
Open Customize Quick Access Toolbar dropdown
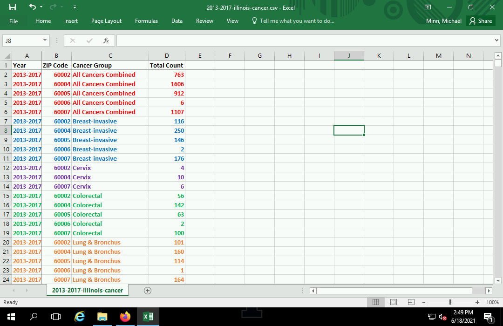[x=75, y=7]
